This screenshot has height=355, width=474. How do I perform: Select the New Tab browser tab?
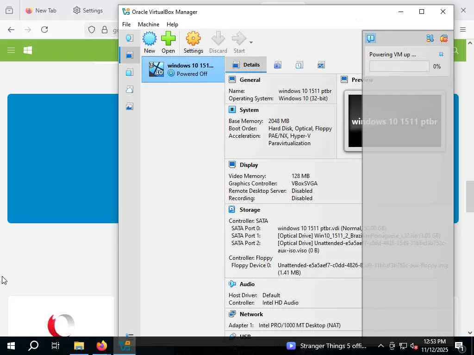click(x=41, y=11)
